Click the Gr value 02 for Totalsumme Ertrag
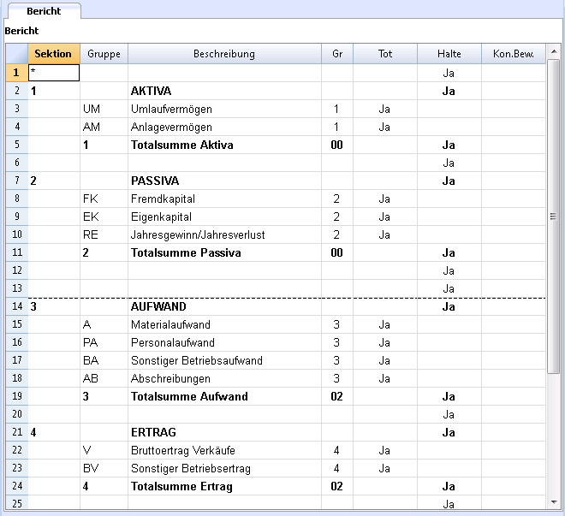This screenshot has width=565, height=516. [337, 486]
